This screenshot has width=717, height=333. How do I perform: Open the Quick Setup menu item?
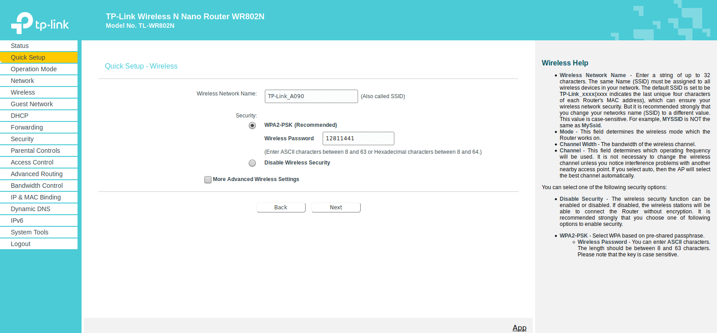pyautogui.click(x=39, y=57)
